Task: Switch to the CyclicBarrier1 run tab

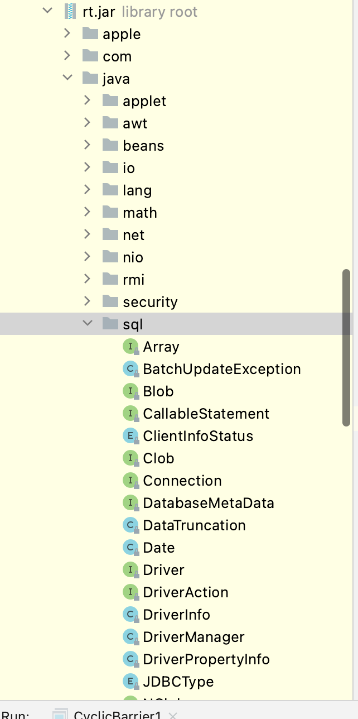Action: click(x=117, y=715)
